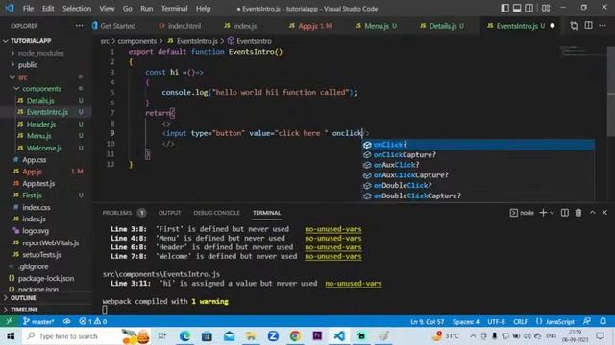Viewport: 615px width, 345px height.
Task: Select the onAuxClick? suggestion
Action: pos(478,165)
